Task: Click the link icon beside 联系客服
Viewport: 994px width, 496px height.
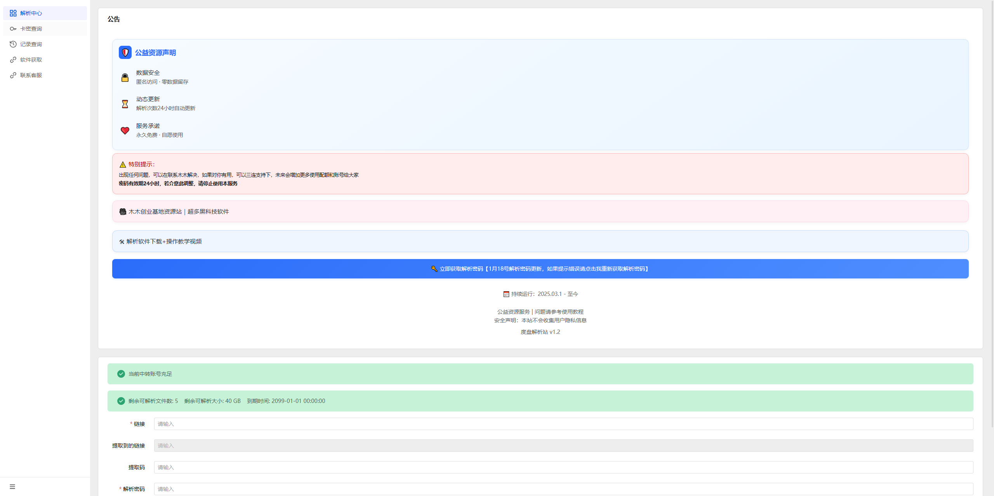Action: coord(13,75)
